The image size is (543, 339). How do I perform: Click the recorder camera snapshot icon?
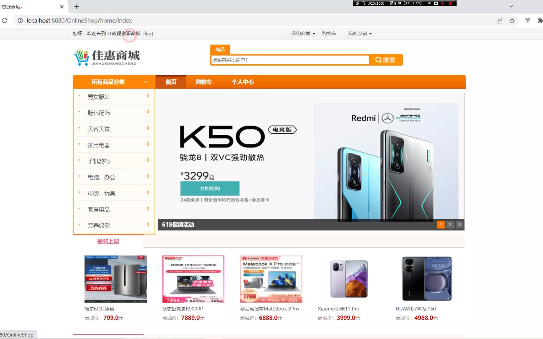pyautogui.click(x=436, y=3)
